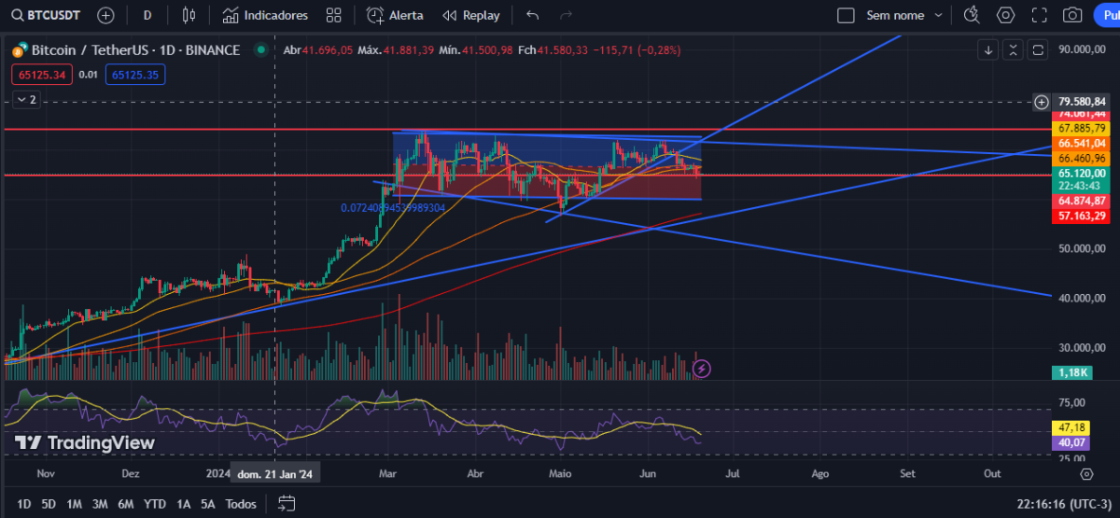The image size is (1120, 518).
Task: Set the date range to YTD
Action: coord(155,504)
